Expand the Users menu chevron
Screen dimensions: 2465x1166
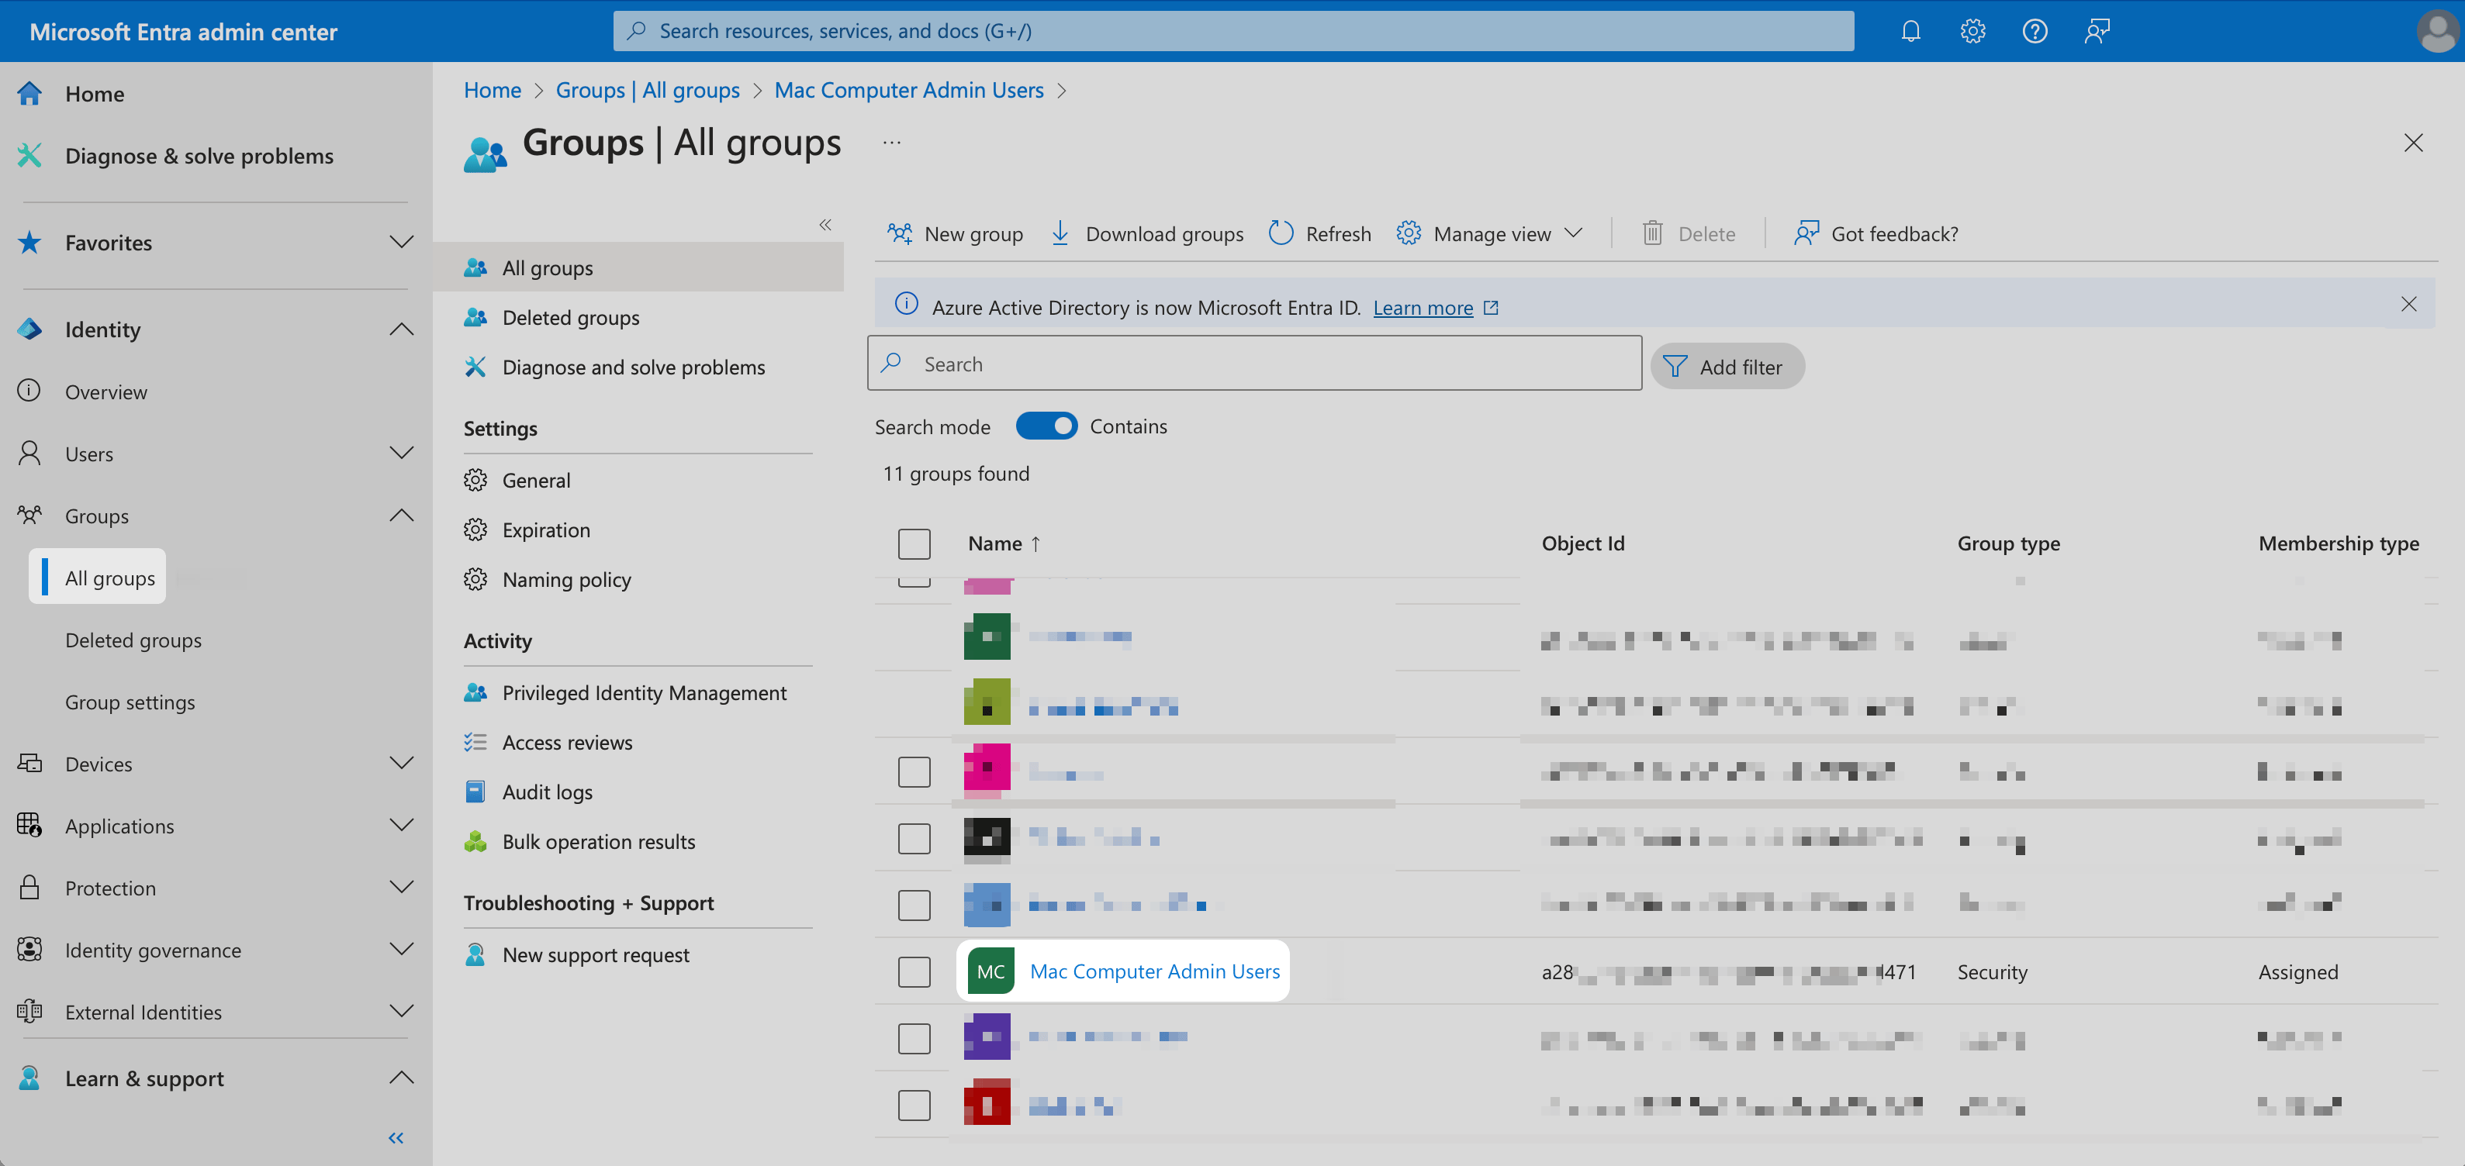pos(402,453)
